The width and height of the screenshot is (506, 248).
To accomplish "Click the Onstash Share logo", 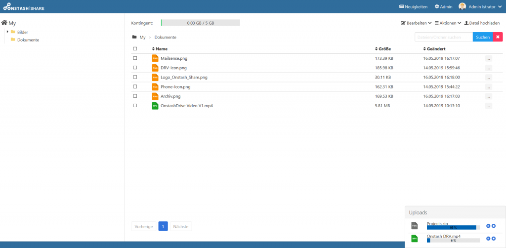I will point(24,6).
